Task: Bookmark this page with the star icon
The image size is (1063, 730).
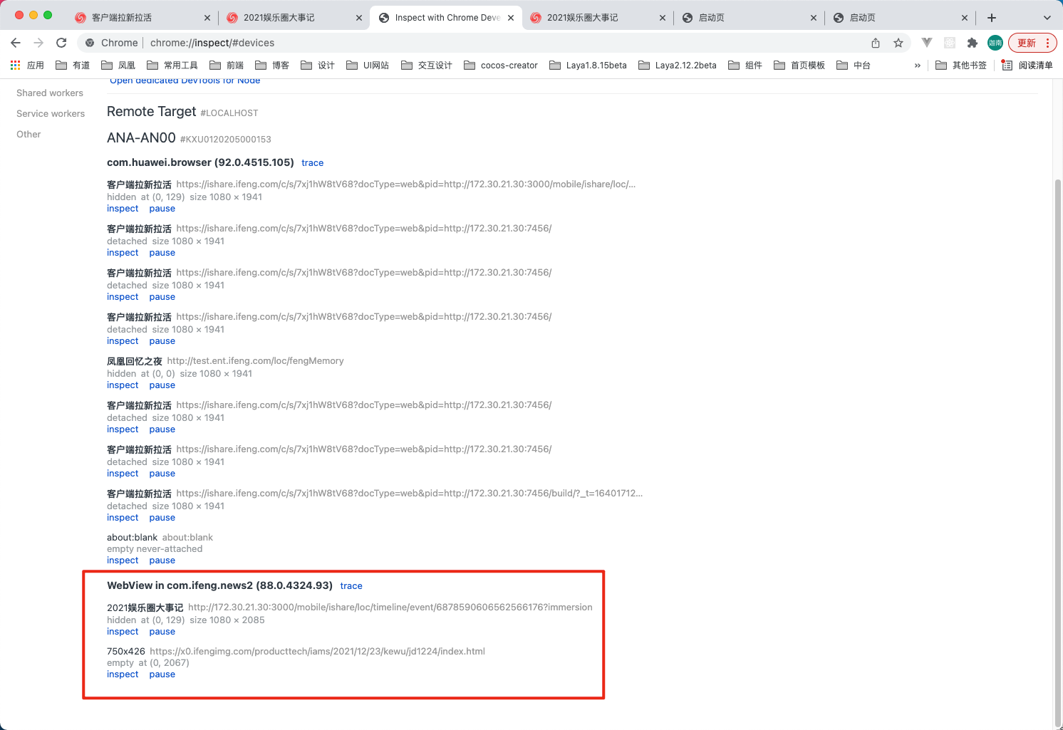Action: tap(898, 43)
